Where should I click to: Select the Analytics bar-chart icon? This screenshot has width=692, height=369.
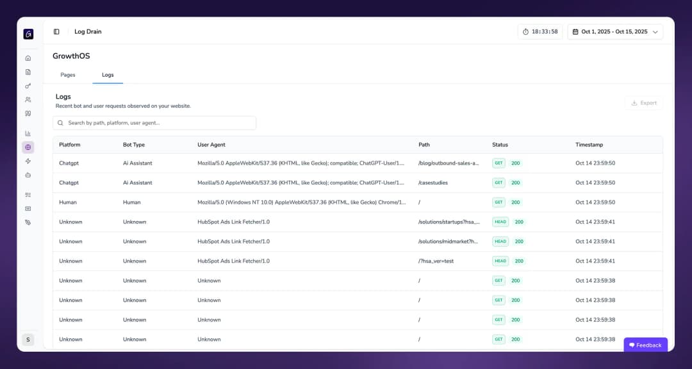[x=28, y=133]
